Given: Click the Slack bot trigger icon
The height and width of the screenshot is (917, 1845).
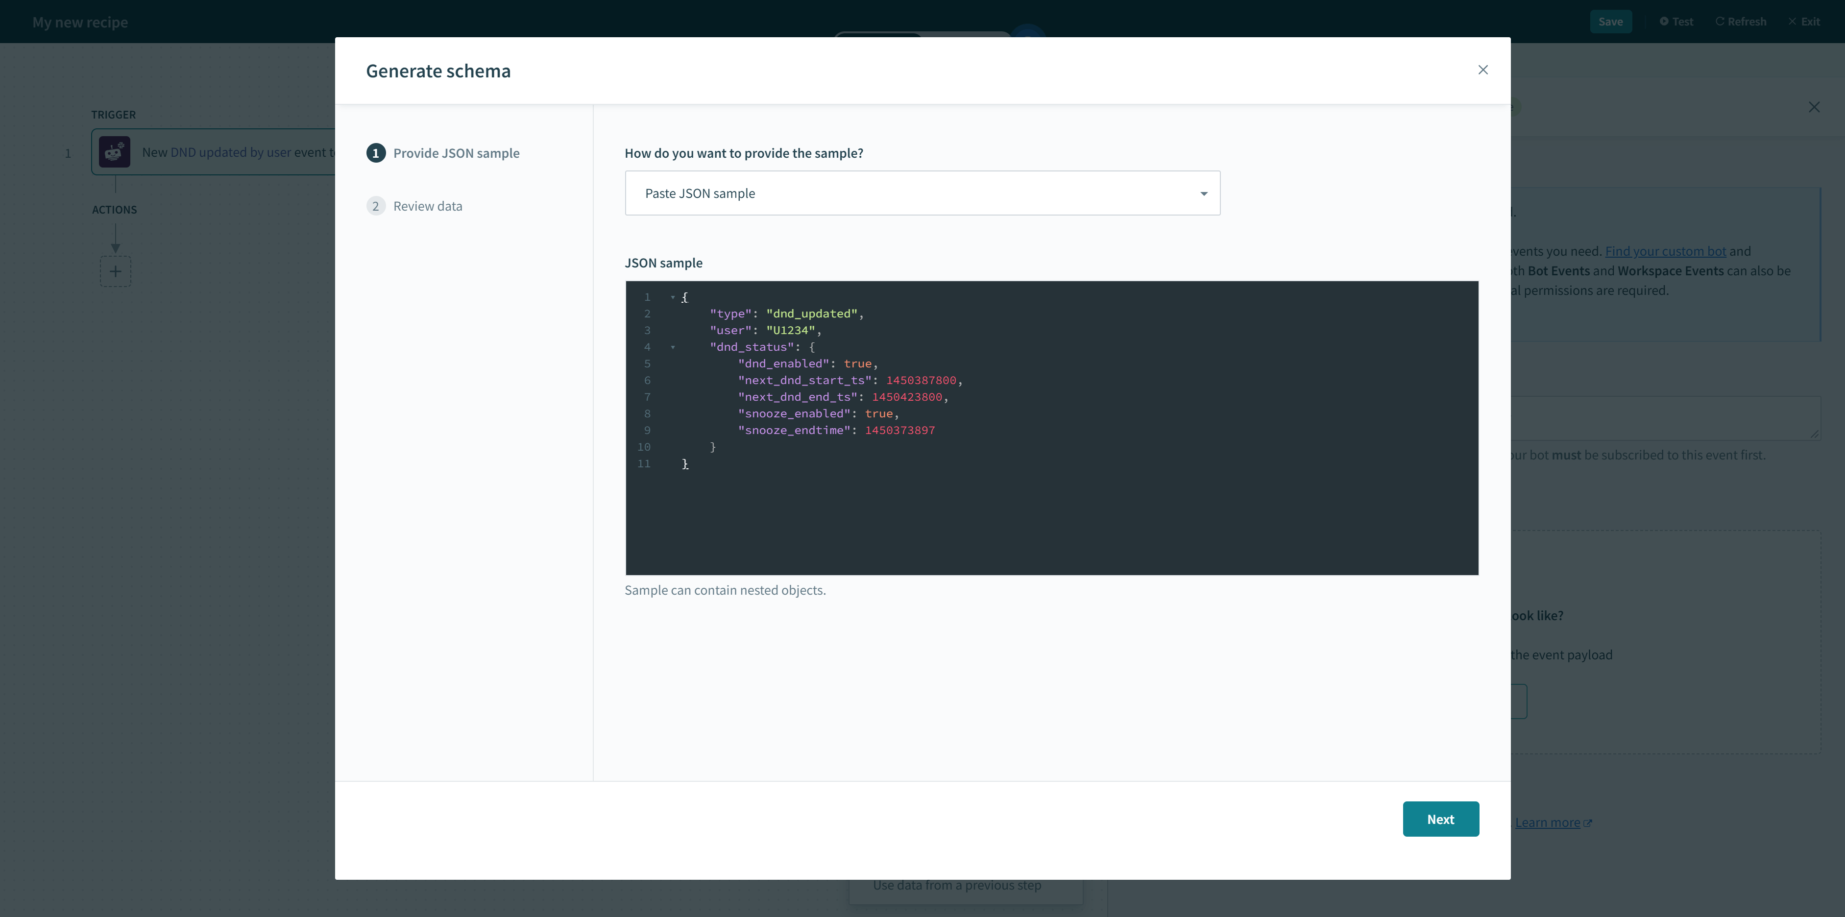Looking at the screenshot, I should (x=115, y=152).
